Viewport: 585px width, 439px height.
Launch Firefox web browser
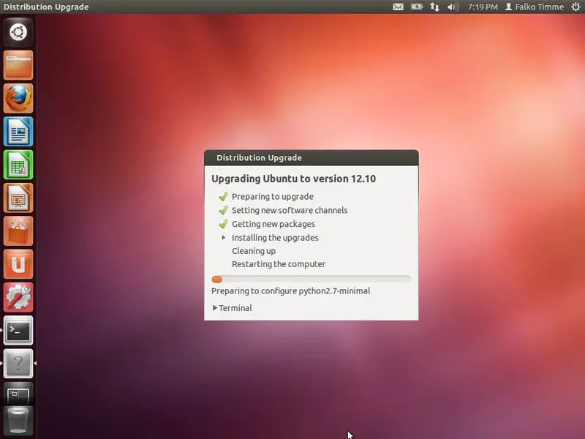click(18, 98)
